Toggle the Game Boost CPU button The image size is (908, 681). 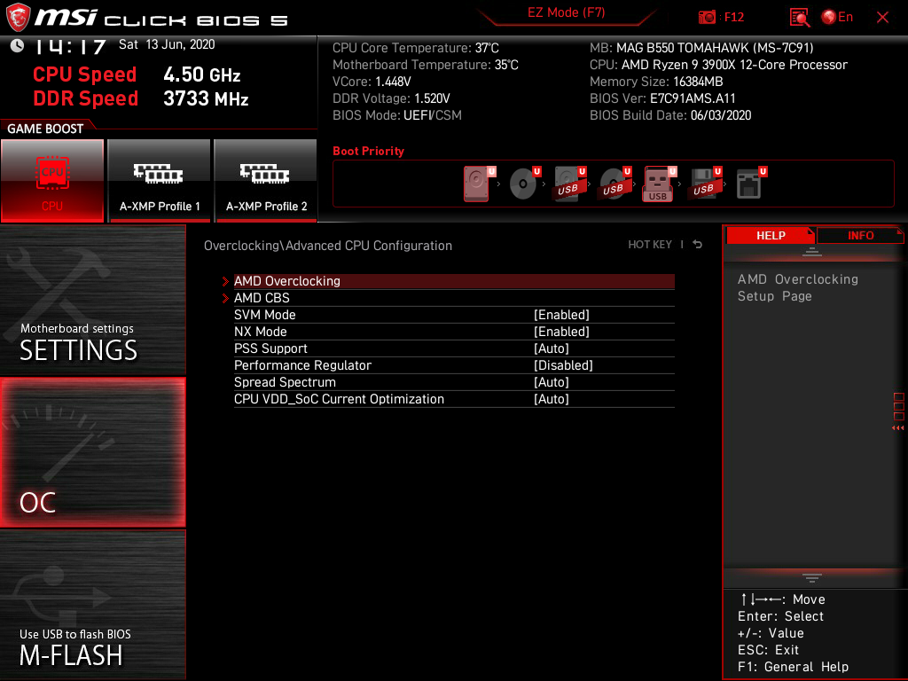(52, 181)
